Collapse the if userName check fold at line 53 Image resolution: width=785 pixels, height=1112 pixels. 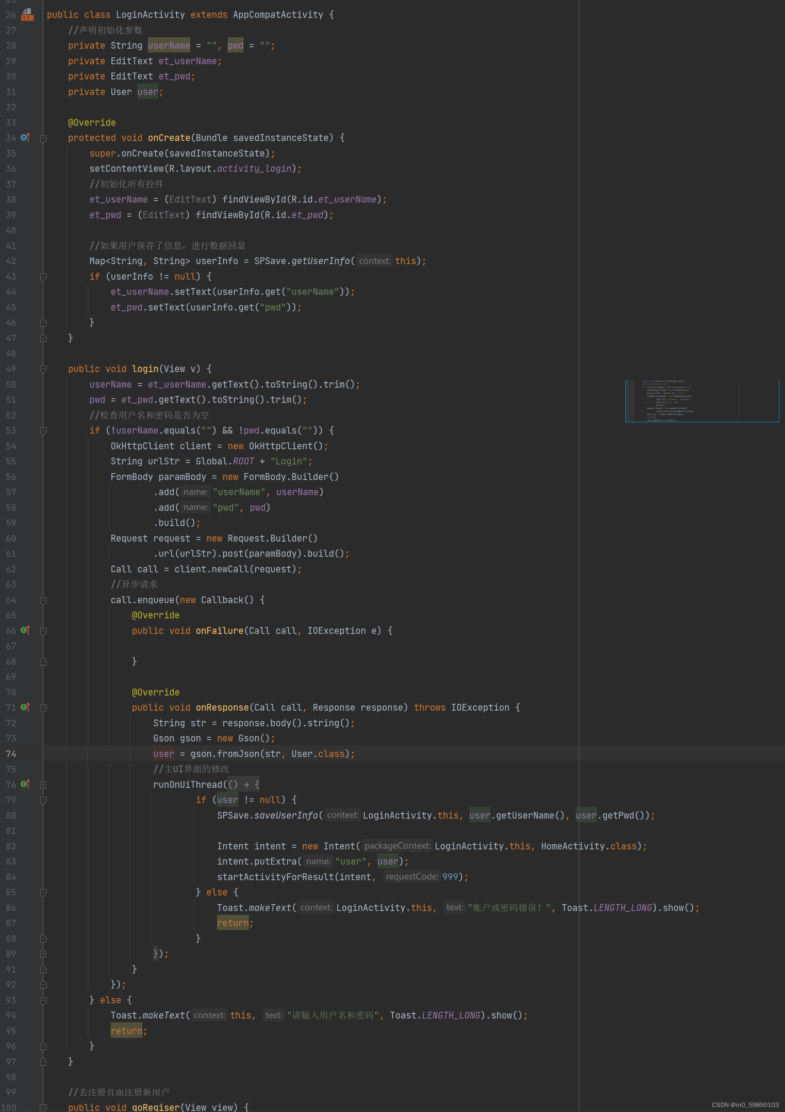[43, 431]
